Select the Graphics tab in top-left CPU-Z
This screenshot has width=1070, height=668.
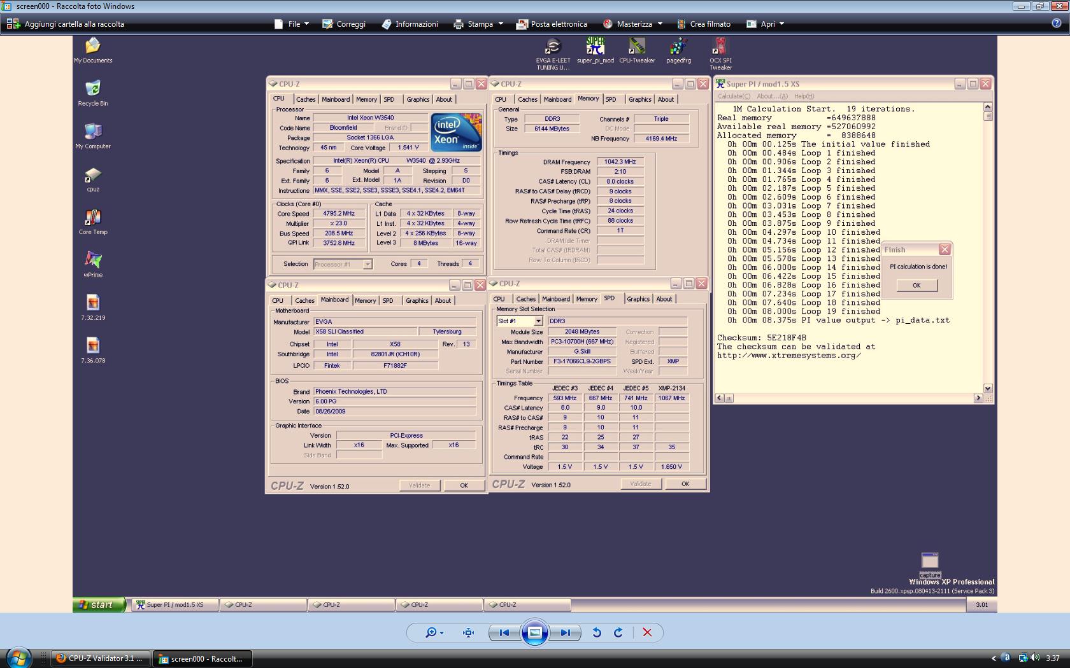[x=418, y=99]
